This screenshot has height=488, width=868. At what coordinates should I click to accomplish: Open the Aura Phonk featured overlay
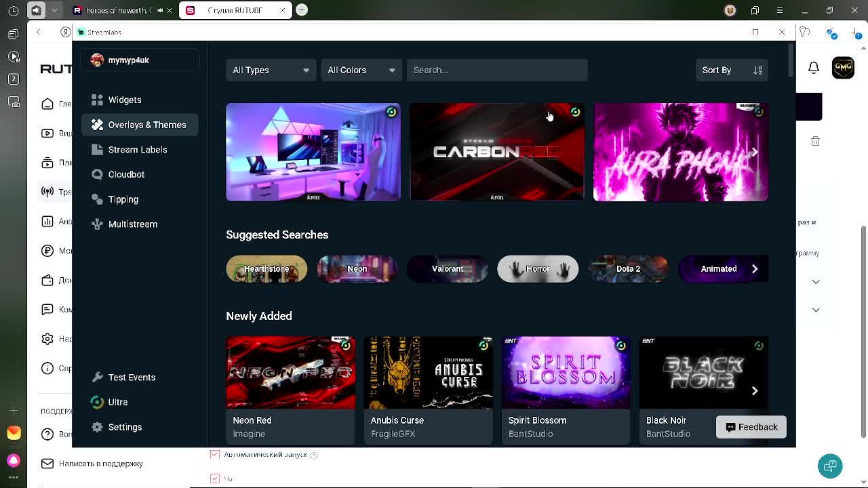[x=681, y=152]
